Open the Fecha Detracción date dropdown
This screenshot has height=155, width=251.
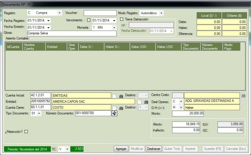point(171,31)
